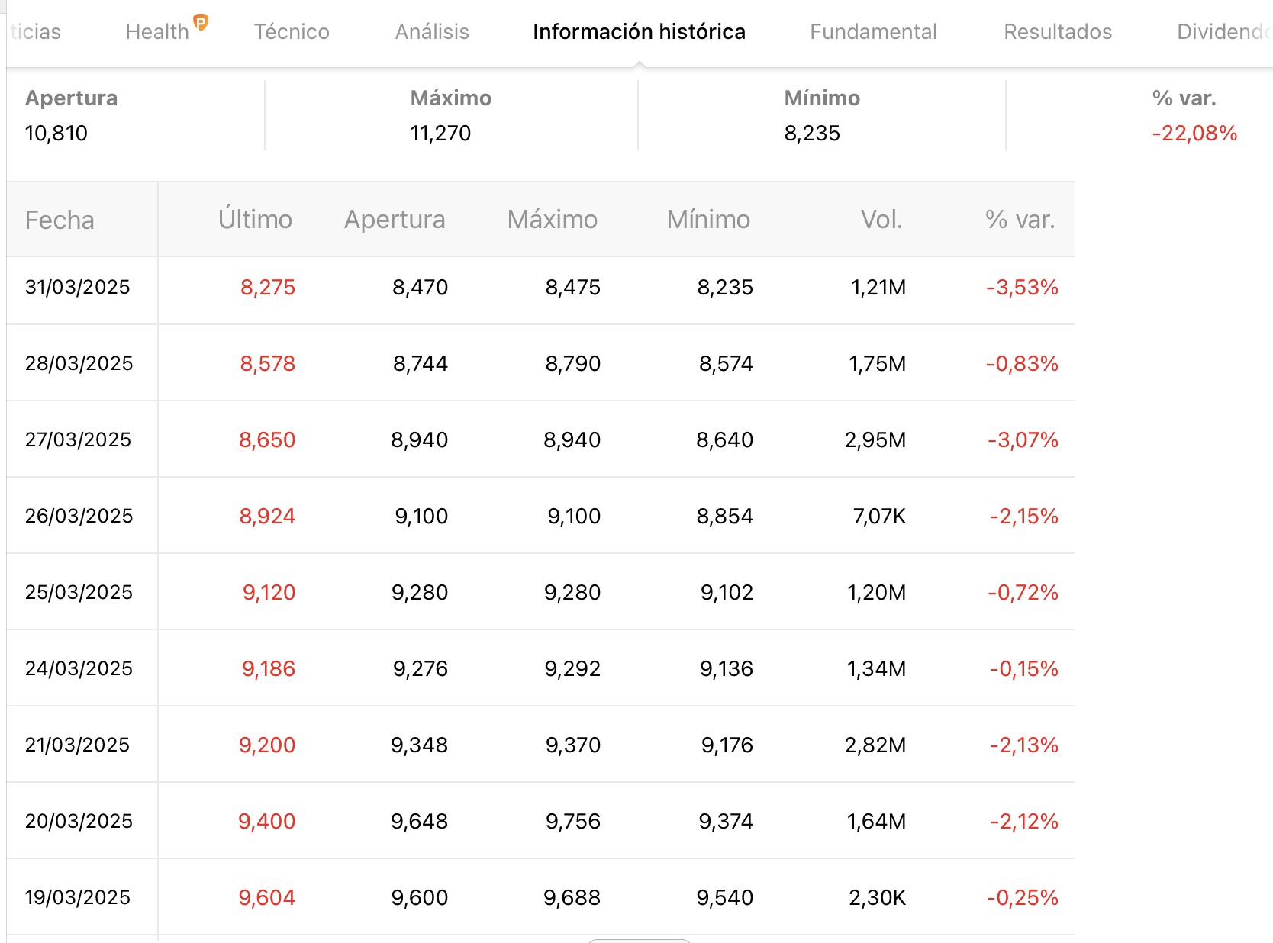Click the Máximo table column header
The image size is (1273, 943).
pyautogui.click(x=553, y=220)
